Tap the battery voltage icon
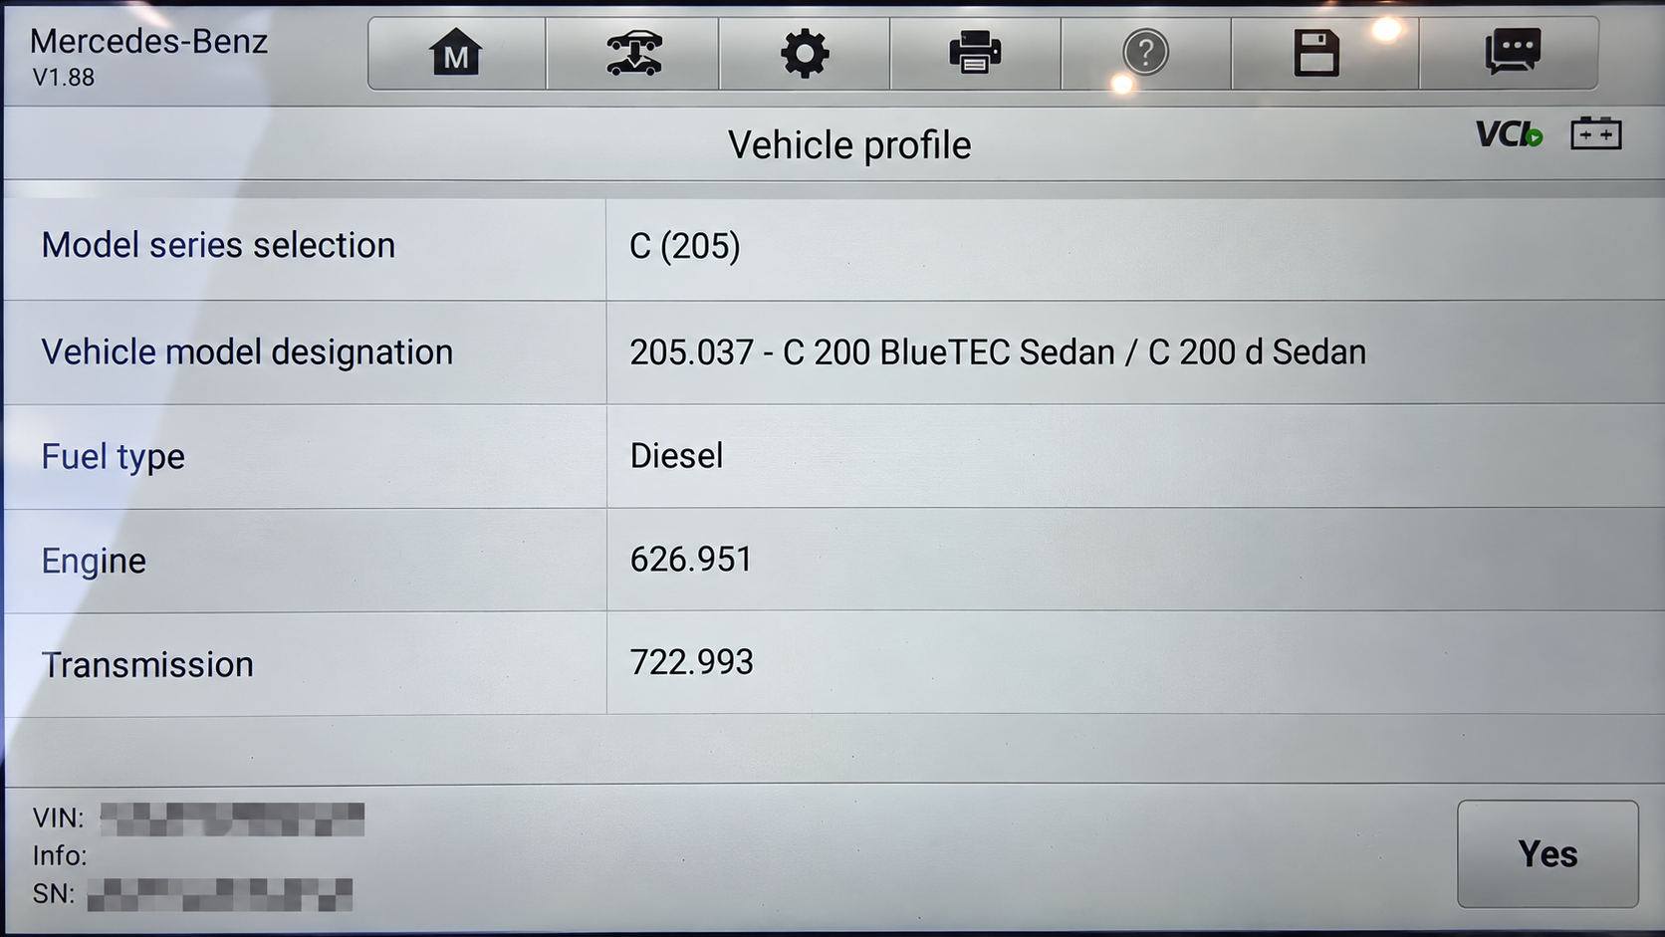 pyautogui.click(x=1596, y=132)
